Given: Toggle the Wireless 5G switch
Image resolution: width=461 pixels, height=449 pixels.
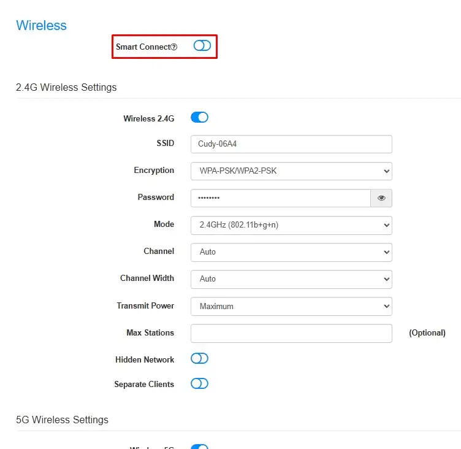Looking at the screenshot, I should point(199,447).
